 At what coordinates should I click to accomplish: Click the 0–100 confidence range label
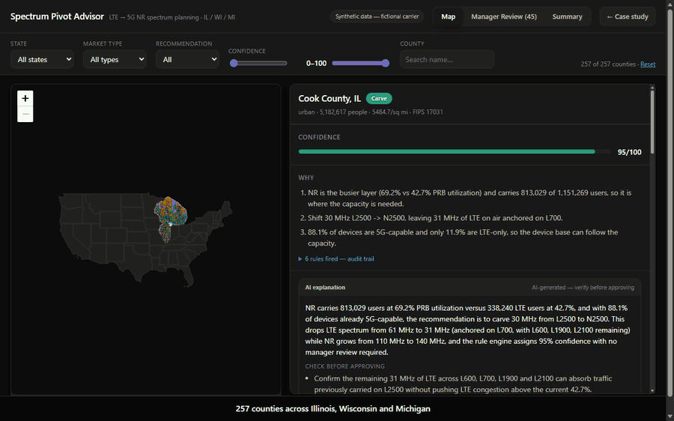point(316,63)
